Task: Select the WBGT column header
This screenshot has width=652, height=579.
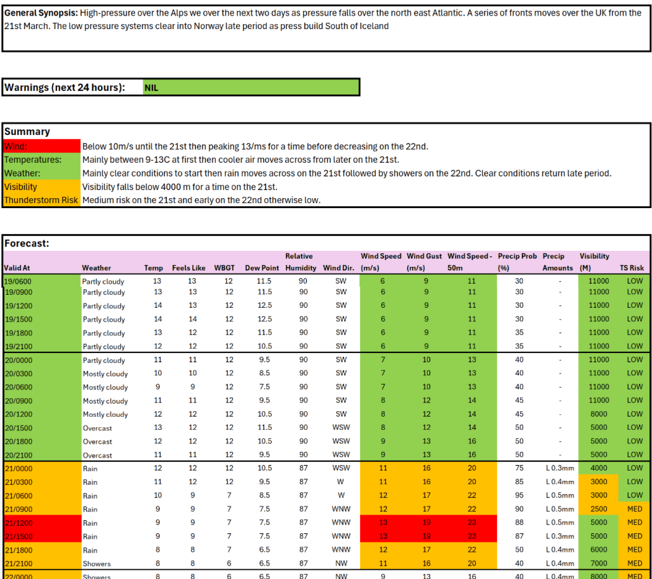Action: [x=224, y=268]
